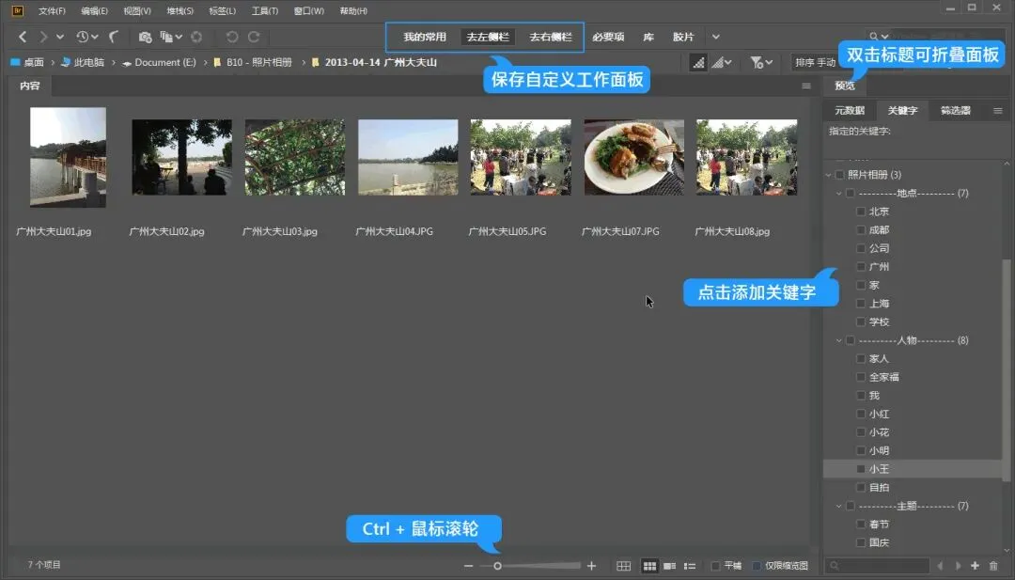Click the delete keyword trash icon
The image size is (1015, 580).
(993, 566)
